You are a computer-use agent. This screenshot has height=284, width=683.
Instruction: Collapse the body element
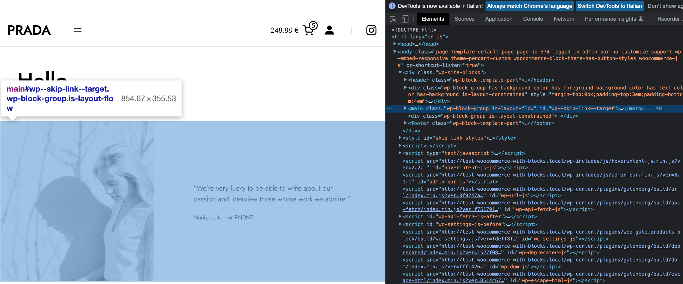coord(394,52)
